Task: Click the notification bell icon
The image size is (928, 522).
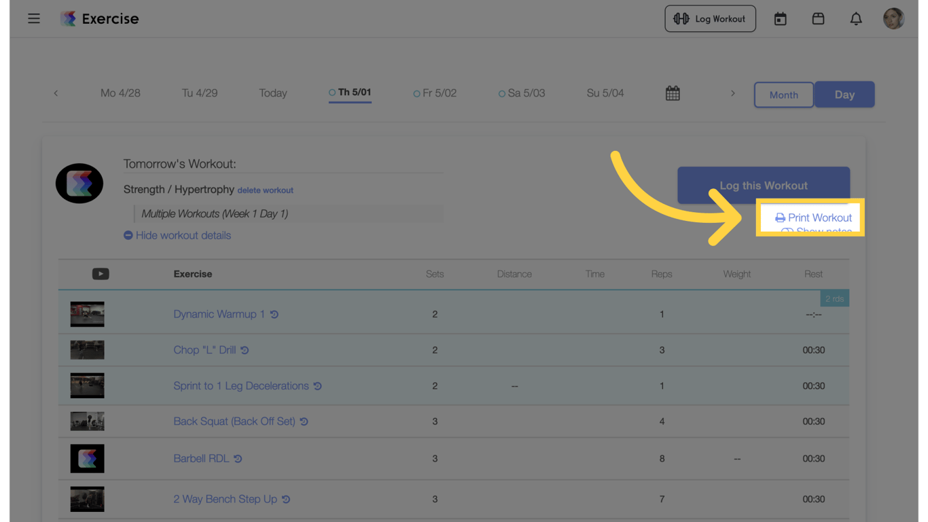Action: point(856,19)
